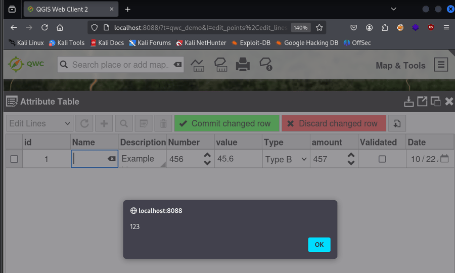Discard the changed row

(x=334, y=123)
